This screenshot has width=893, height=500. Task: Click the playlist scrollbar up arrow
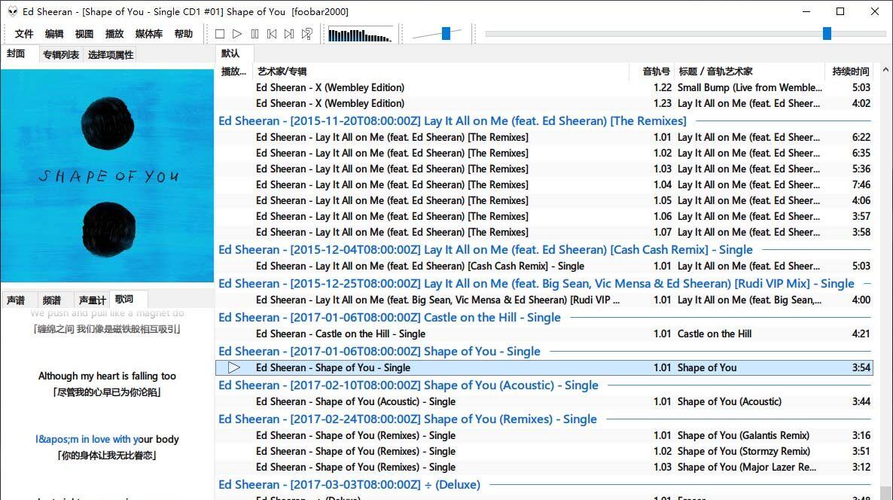(x=885, y=70)
